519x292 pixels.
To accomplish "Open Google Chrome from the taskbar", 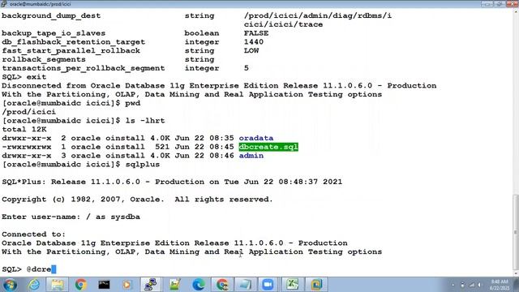I will tap(80, 285).
